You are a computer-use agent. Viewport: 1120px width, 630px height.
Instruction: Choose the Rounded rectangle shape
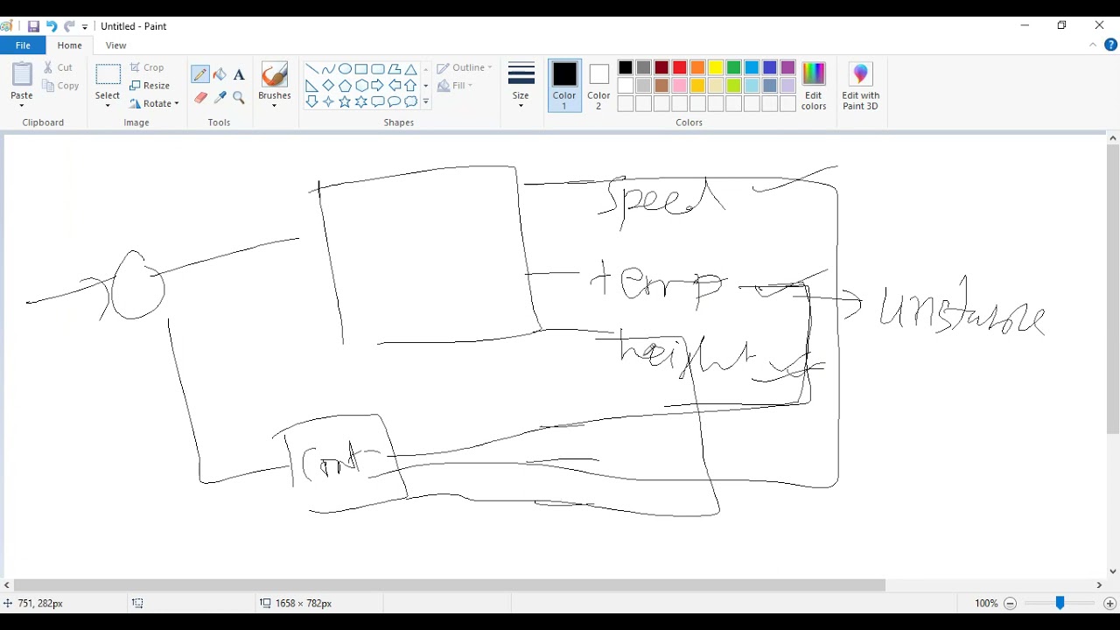click(377, 69)
